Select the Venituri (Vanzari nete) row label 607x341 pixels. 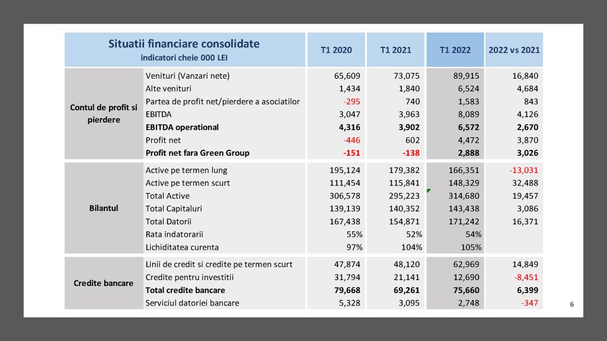[x=187, y=76]
